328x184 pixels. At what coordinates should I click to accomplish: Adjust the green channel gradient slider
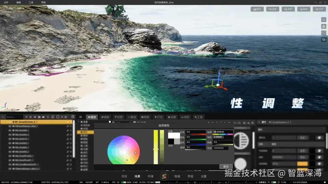(195, 139)
